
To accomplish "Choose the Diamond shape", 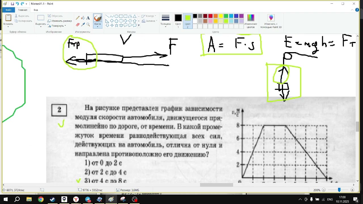I will [112, 21].
